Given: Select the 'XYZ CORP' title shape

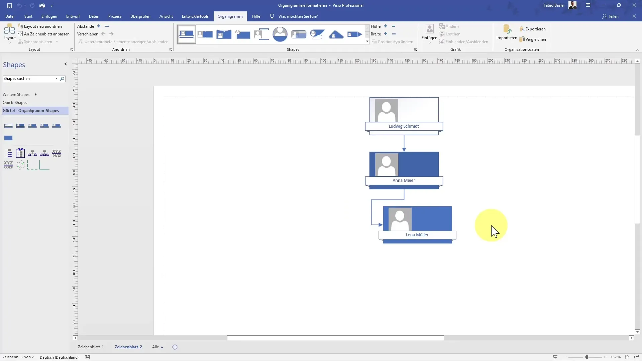Looking at the screenshot, I should [8, 165].
